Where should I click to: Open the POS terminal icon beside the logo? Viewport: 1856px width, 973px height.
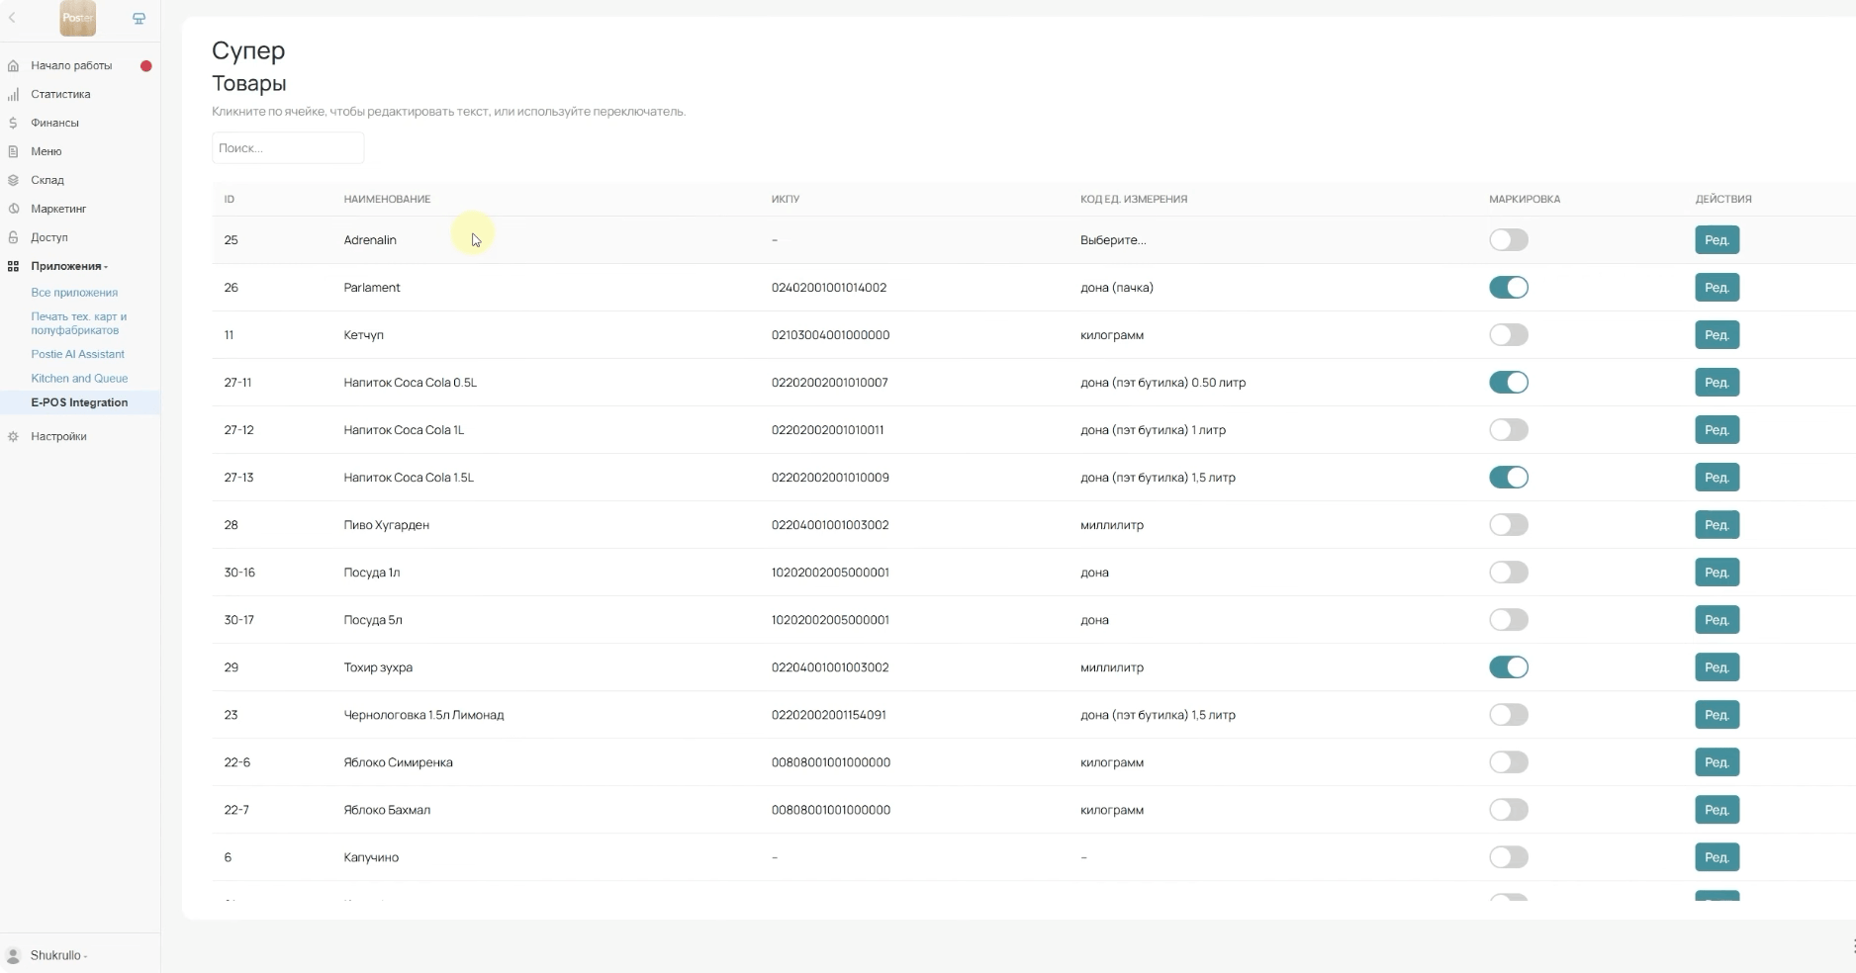click(139, 18)
